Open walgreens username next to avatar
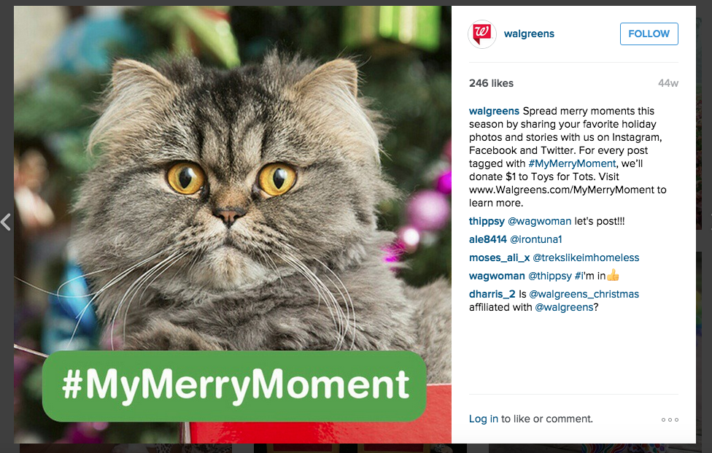Image resolution: width=712 pixels, height=453 pixels. [529, 34]
